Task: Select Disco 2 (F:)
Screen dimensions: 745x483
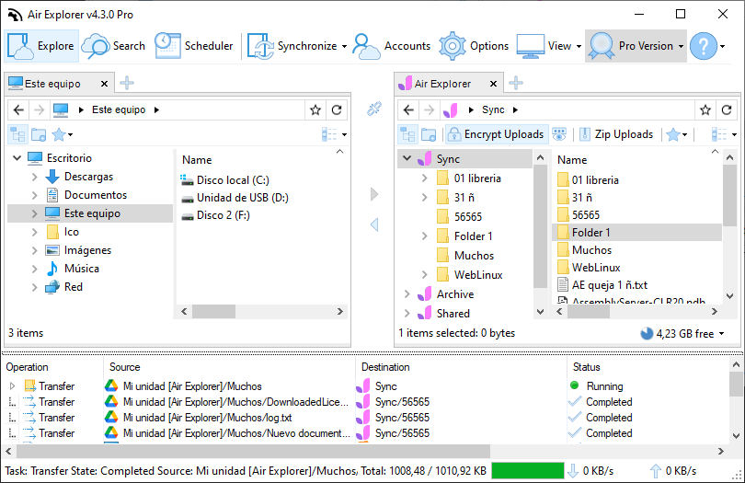Action: 216,215
